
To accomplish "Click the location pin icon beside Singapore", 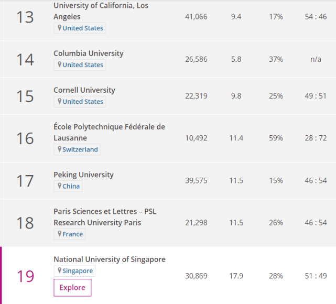I will click(60, 271).
